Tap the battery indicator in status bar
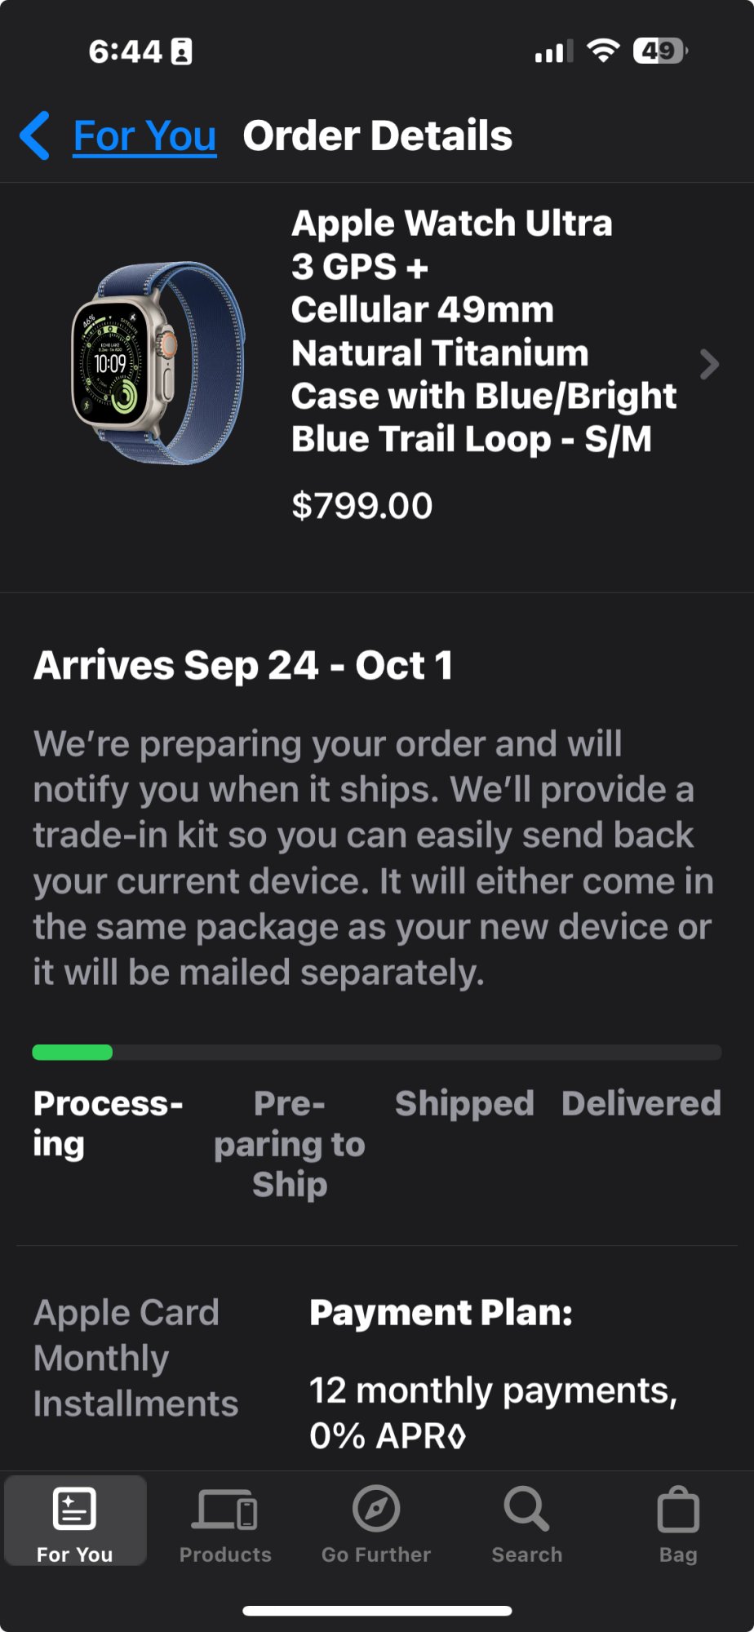This screenshot has height=1632, width=754. tap(660, 51)
